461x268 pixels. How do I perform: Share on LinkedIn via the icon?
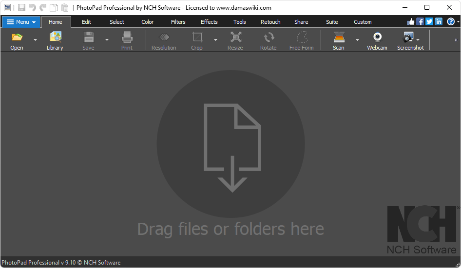point(439,22)
